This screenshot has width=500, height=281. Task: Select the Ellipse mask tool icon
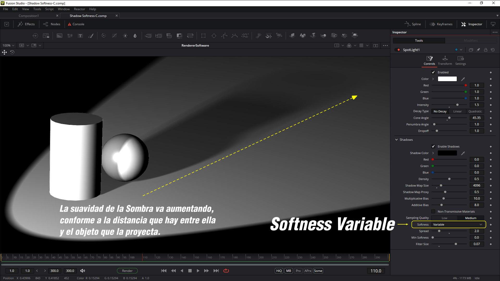pyautogui.click(x=214, y=36)
